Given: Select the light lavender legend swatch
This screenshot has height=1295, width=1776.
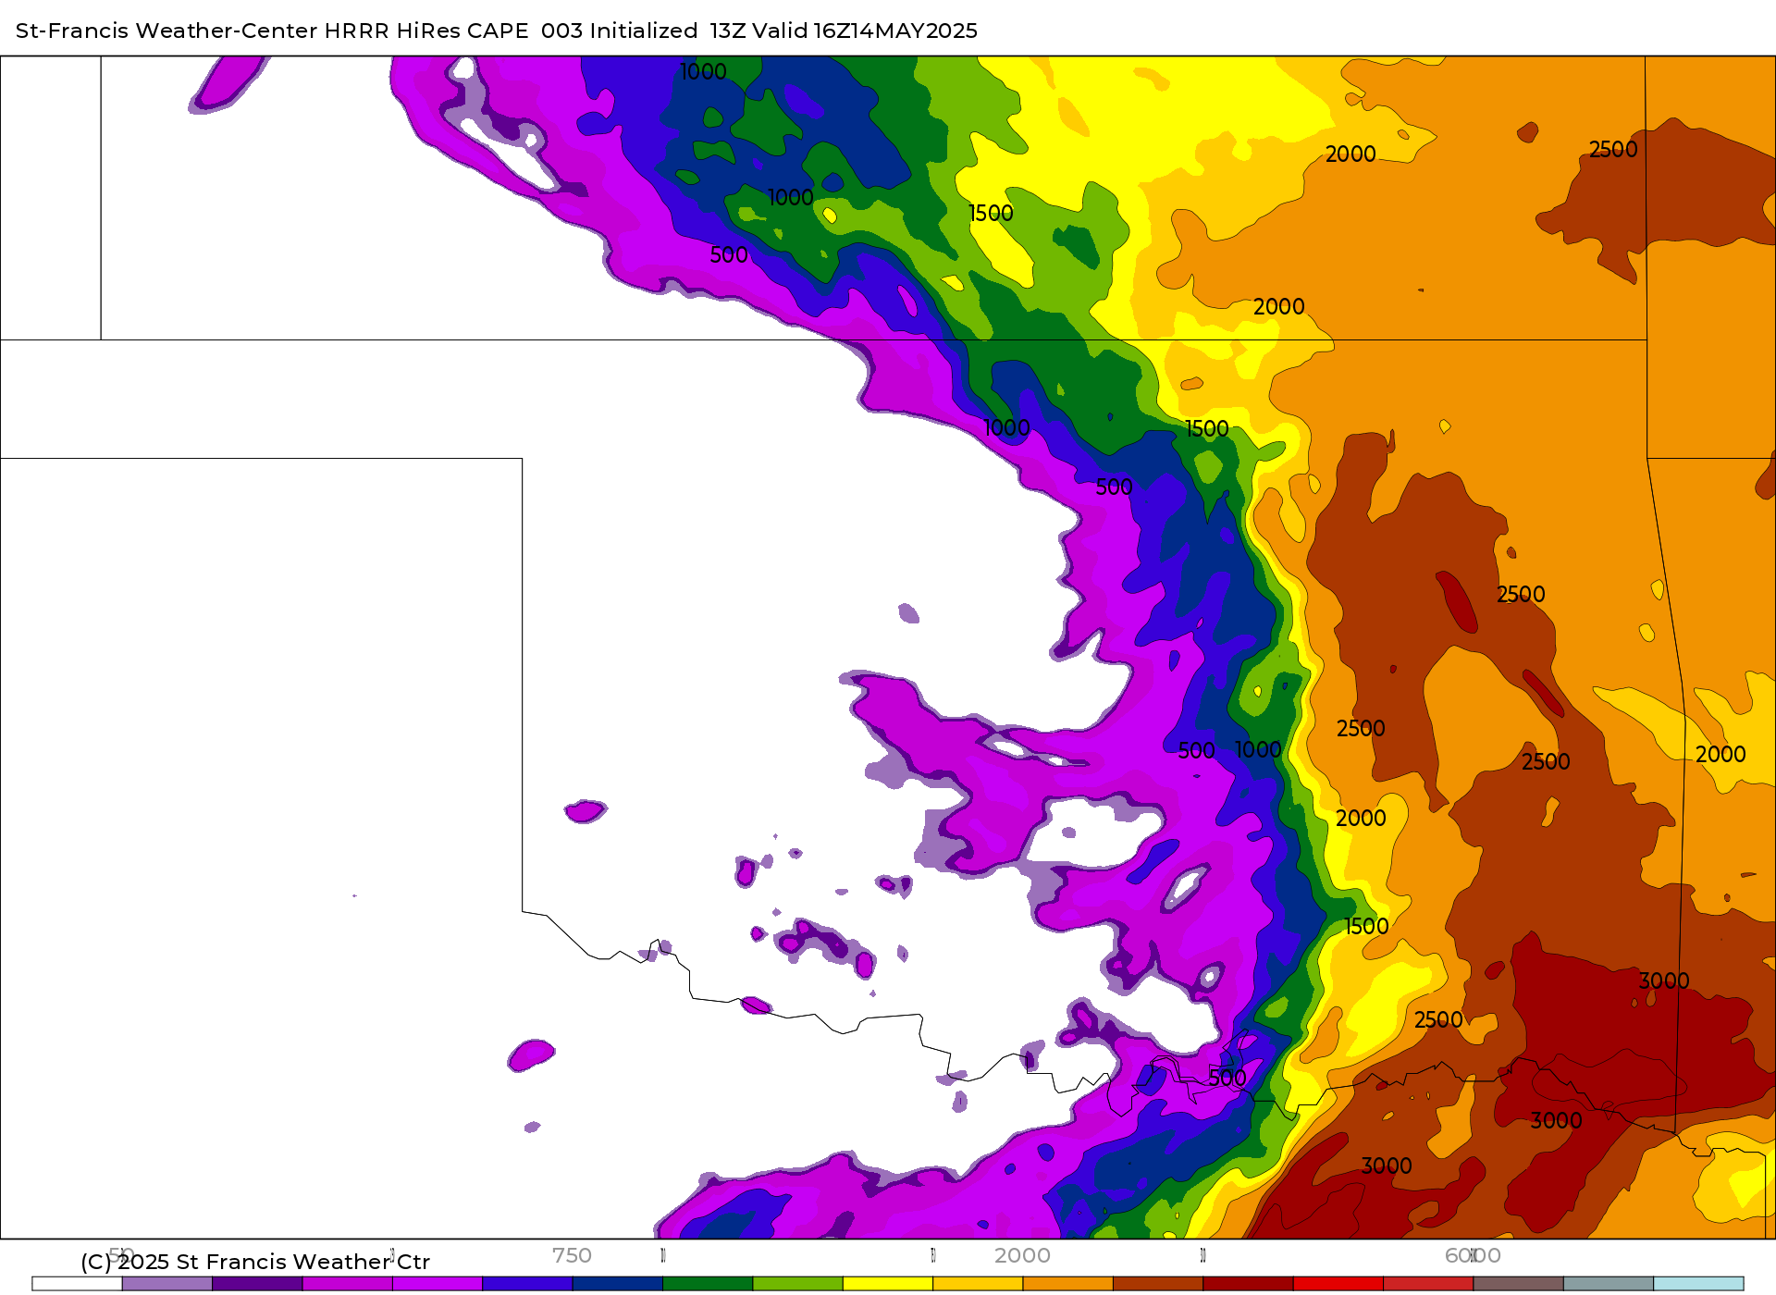Looking at the screenshot, I should click(x=167, y=1283).
